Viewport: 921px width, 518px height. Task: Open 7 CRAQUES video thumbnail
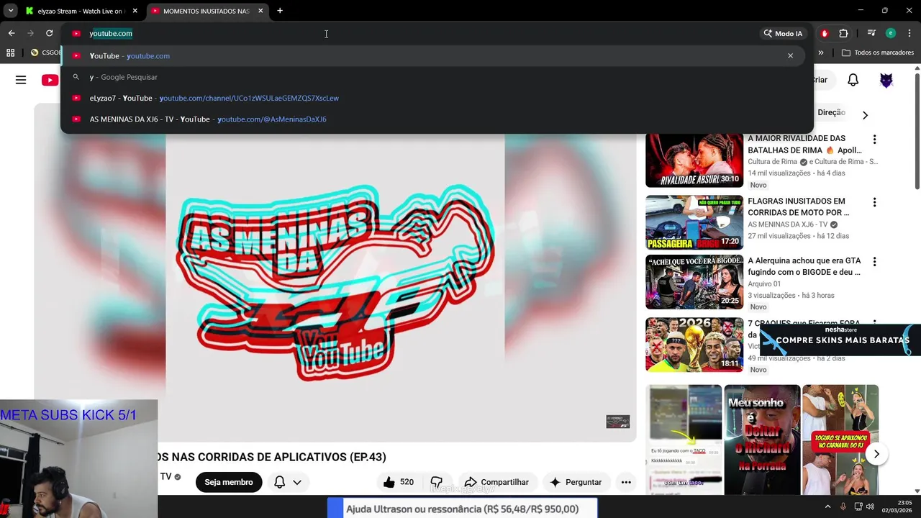(694, 345)
